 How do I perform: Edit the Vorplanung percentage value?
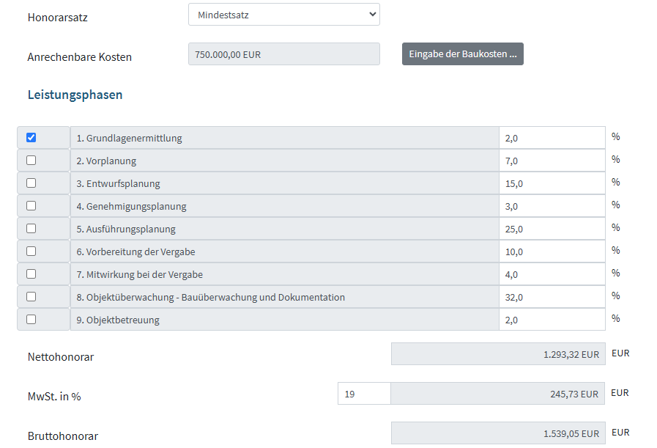(x=552, y=161)
